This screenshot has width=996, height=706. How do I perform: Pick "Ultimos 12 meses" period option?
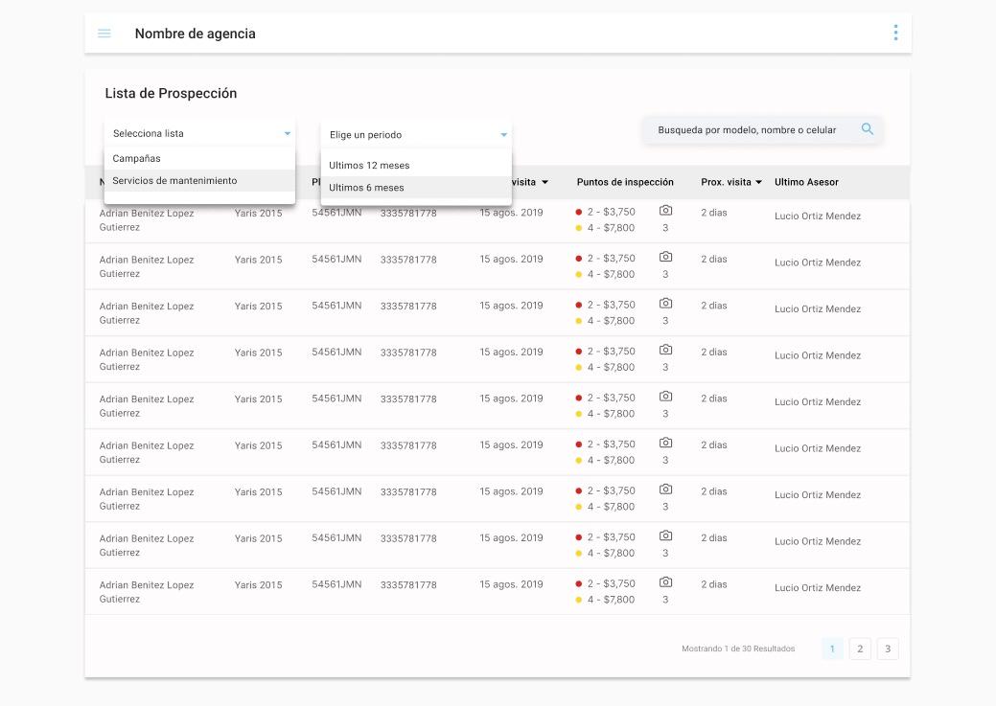(x=416, y=165)
